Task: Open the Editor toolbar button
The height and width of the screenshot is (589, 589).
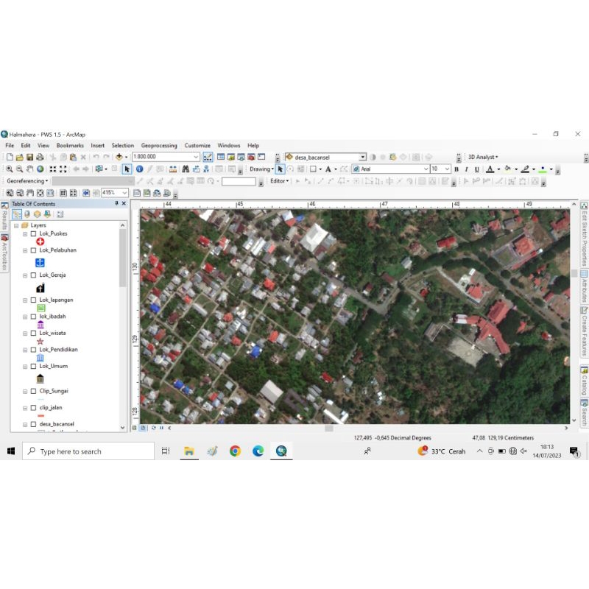Action: (280, 181)
